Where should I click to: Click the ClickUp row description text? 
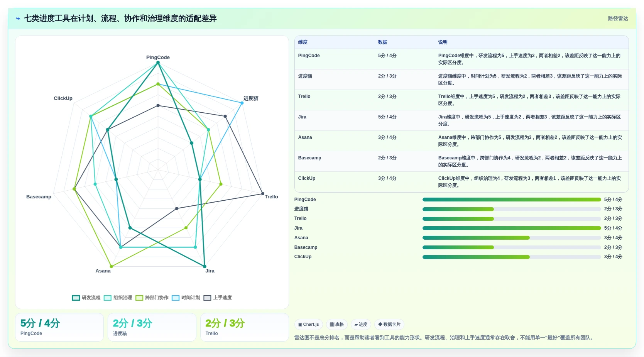(x=530, y=182)
